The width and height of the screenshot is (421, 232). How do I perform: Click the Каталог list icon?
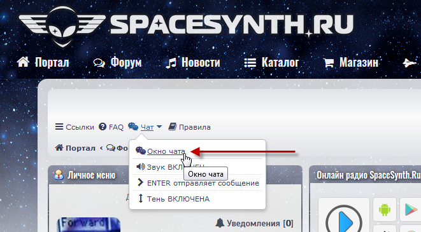(250, 63)
